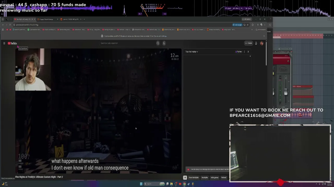Open the Chrome extensions puzzle icon
This screenshot has width=334, height=187.
pyautogui.click(x=253, y=25)
